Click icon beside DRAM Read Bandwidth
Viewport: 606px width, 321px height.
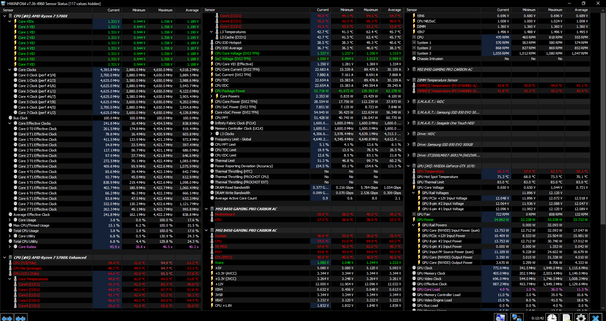pos(212,187)
